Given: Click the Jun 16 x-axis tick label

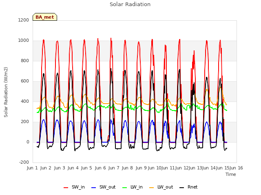Looking at the screenshot, I should (x=236, y=168).
